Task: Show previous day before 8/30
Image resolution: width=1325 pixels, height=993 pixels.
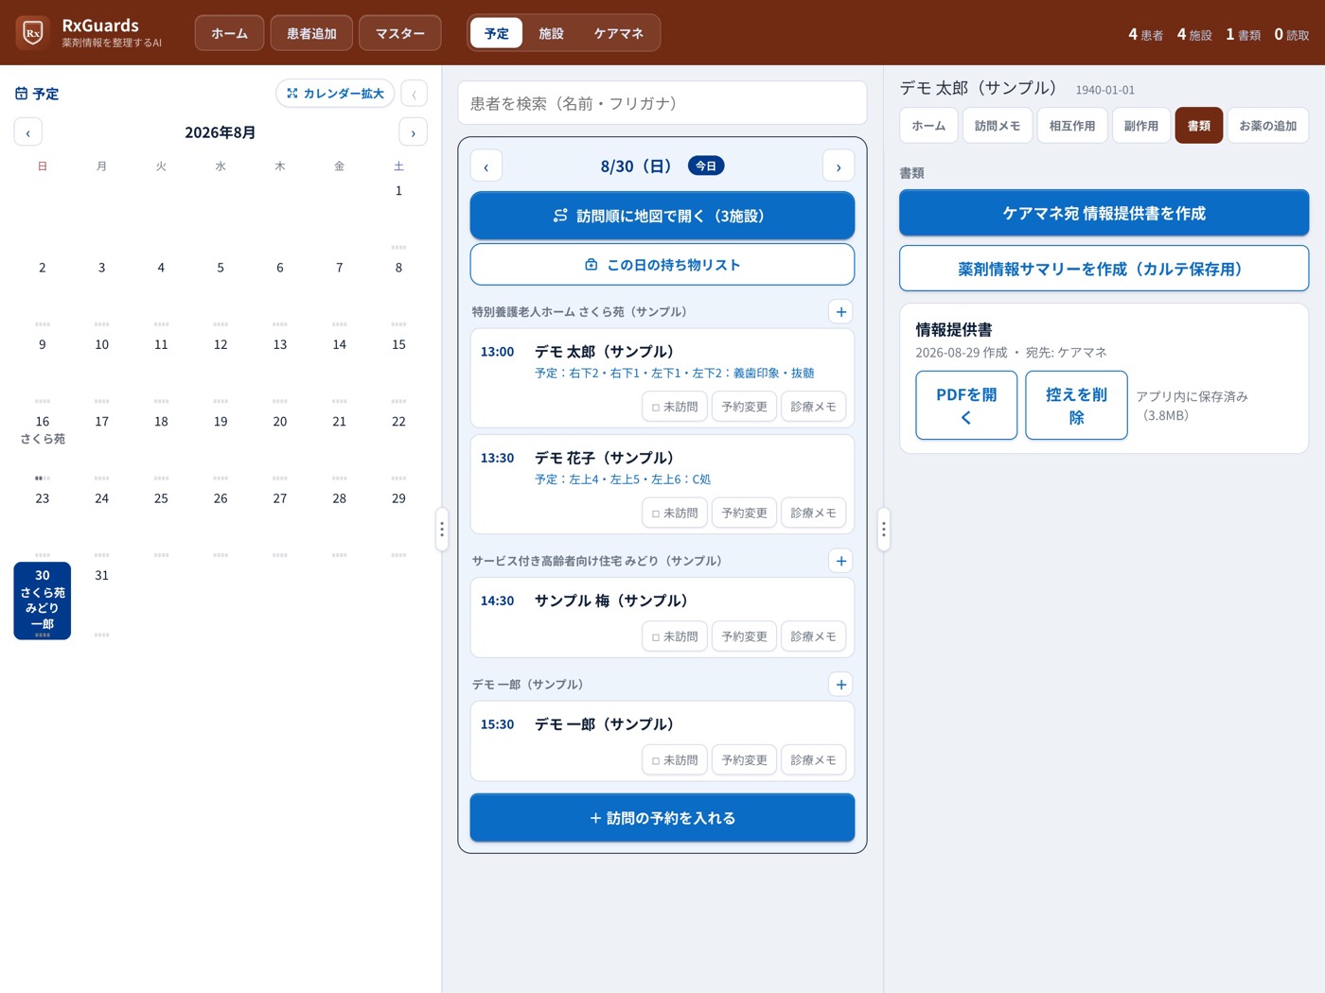Action: (486, 166)
